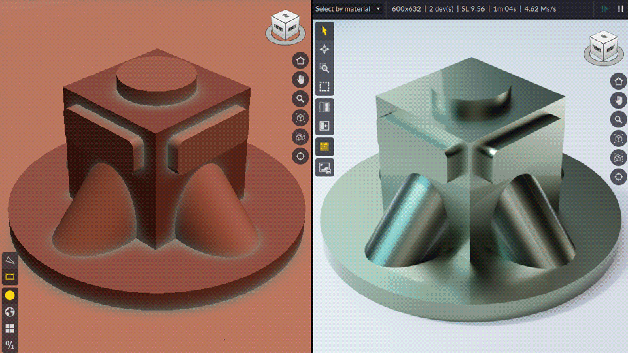
Task: Click the fit-object cube icon in the right viewport
Action: (618, 138)
